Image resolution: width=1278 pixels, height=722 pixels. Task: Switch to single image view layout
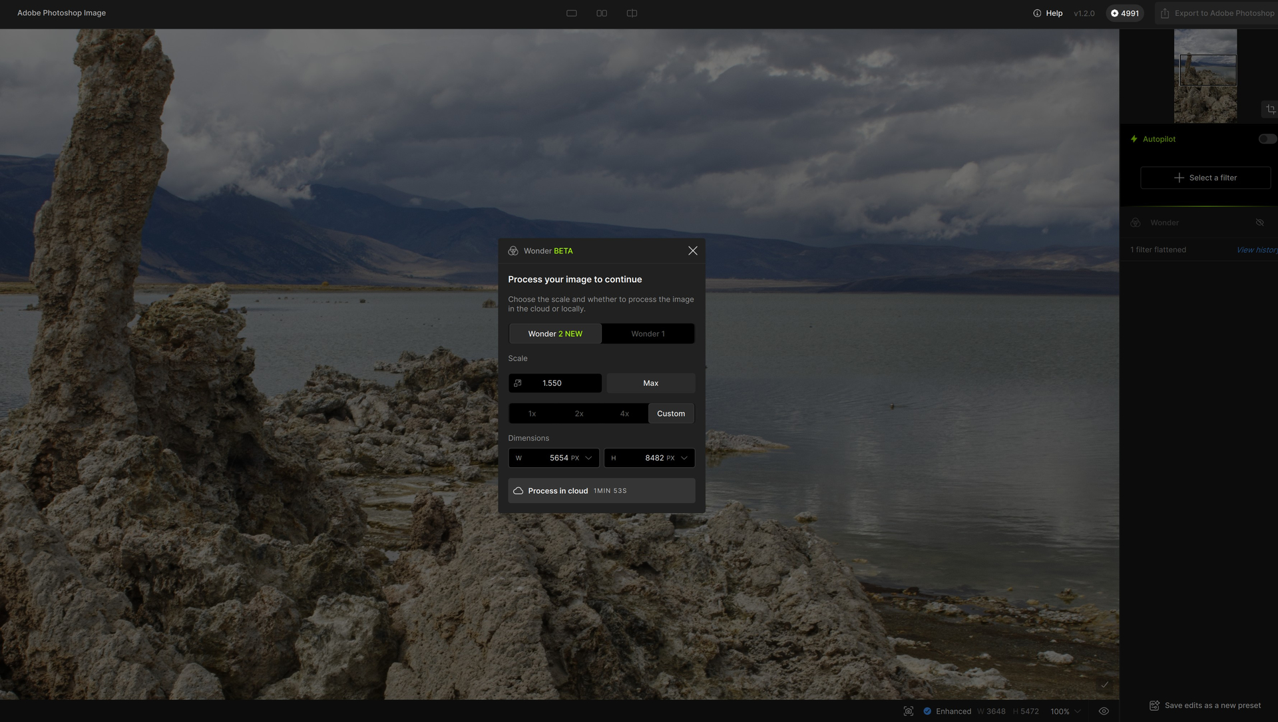pos(571,13)
